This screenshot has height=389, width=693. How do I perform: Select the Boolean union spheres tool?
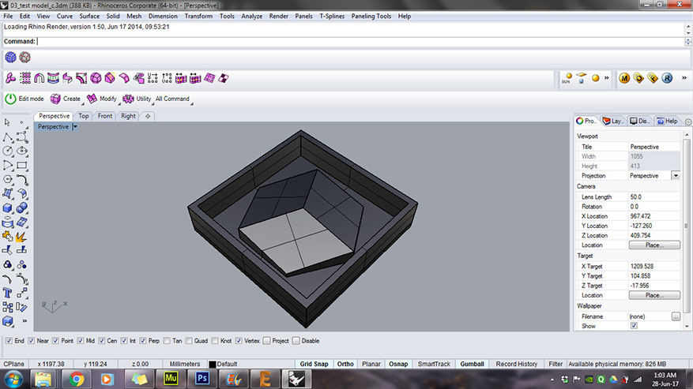[x=21, y=208]
